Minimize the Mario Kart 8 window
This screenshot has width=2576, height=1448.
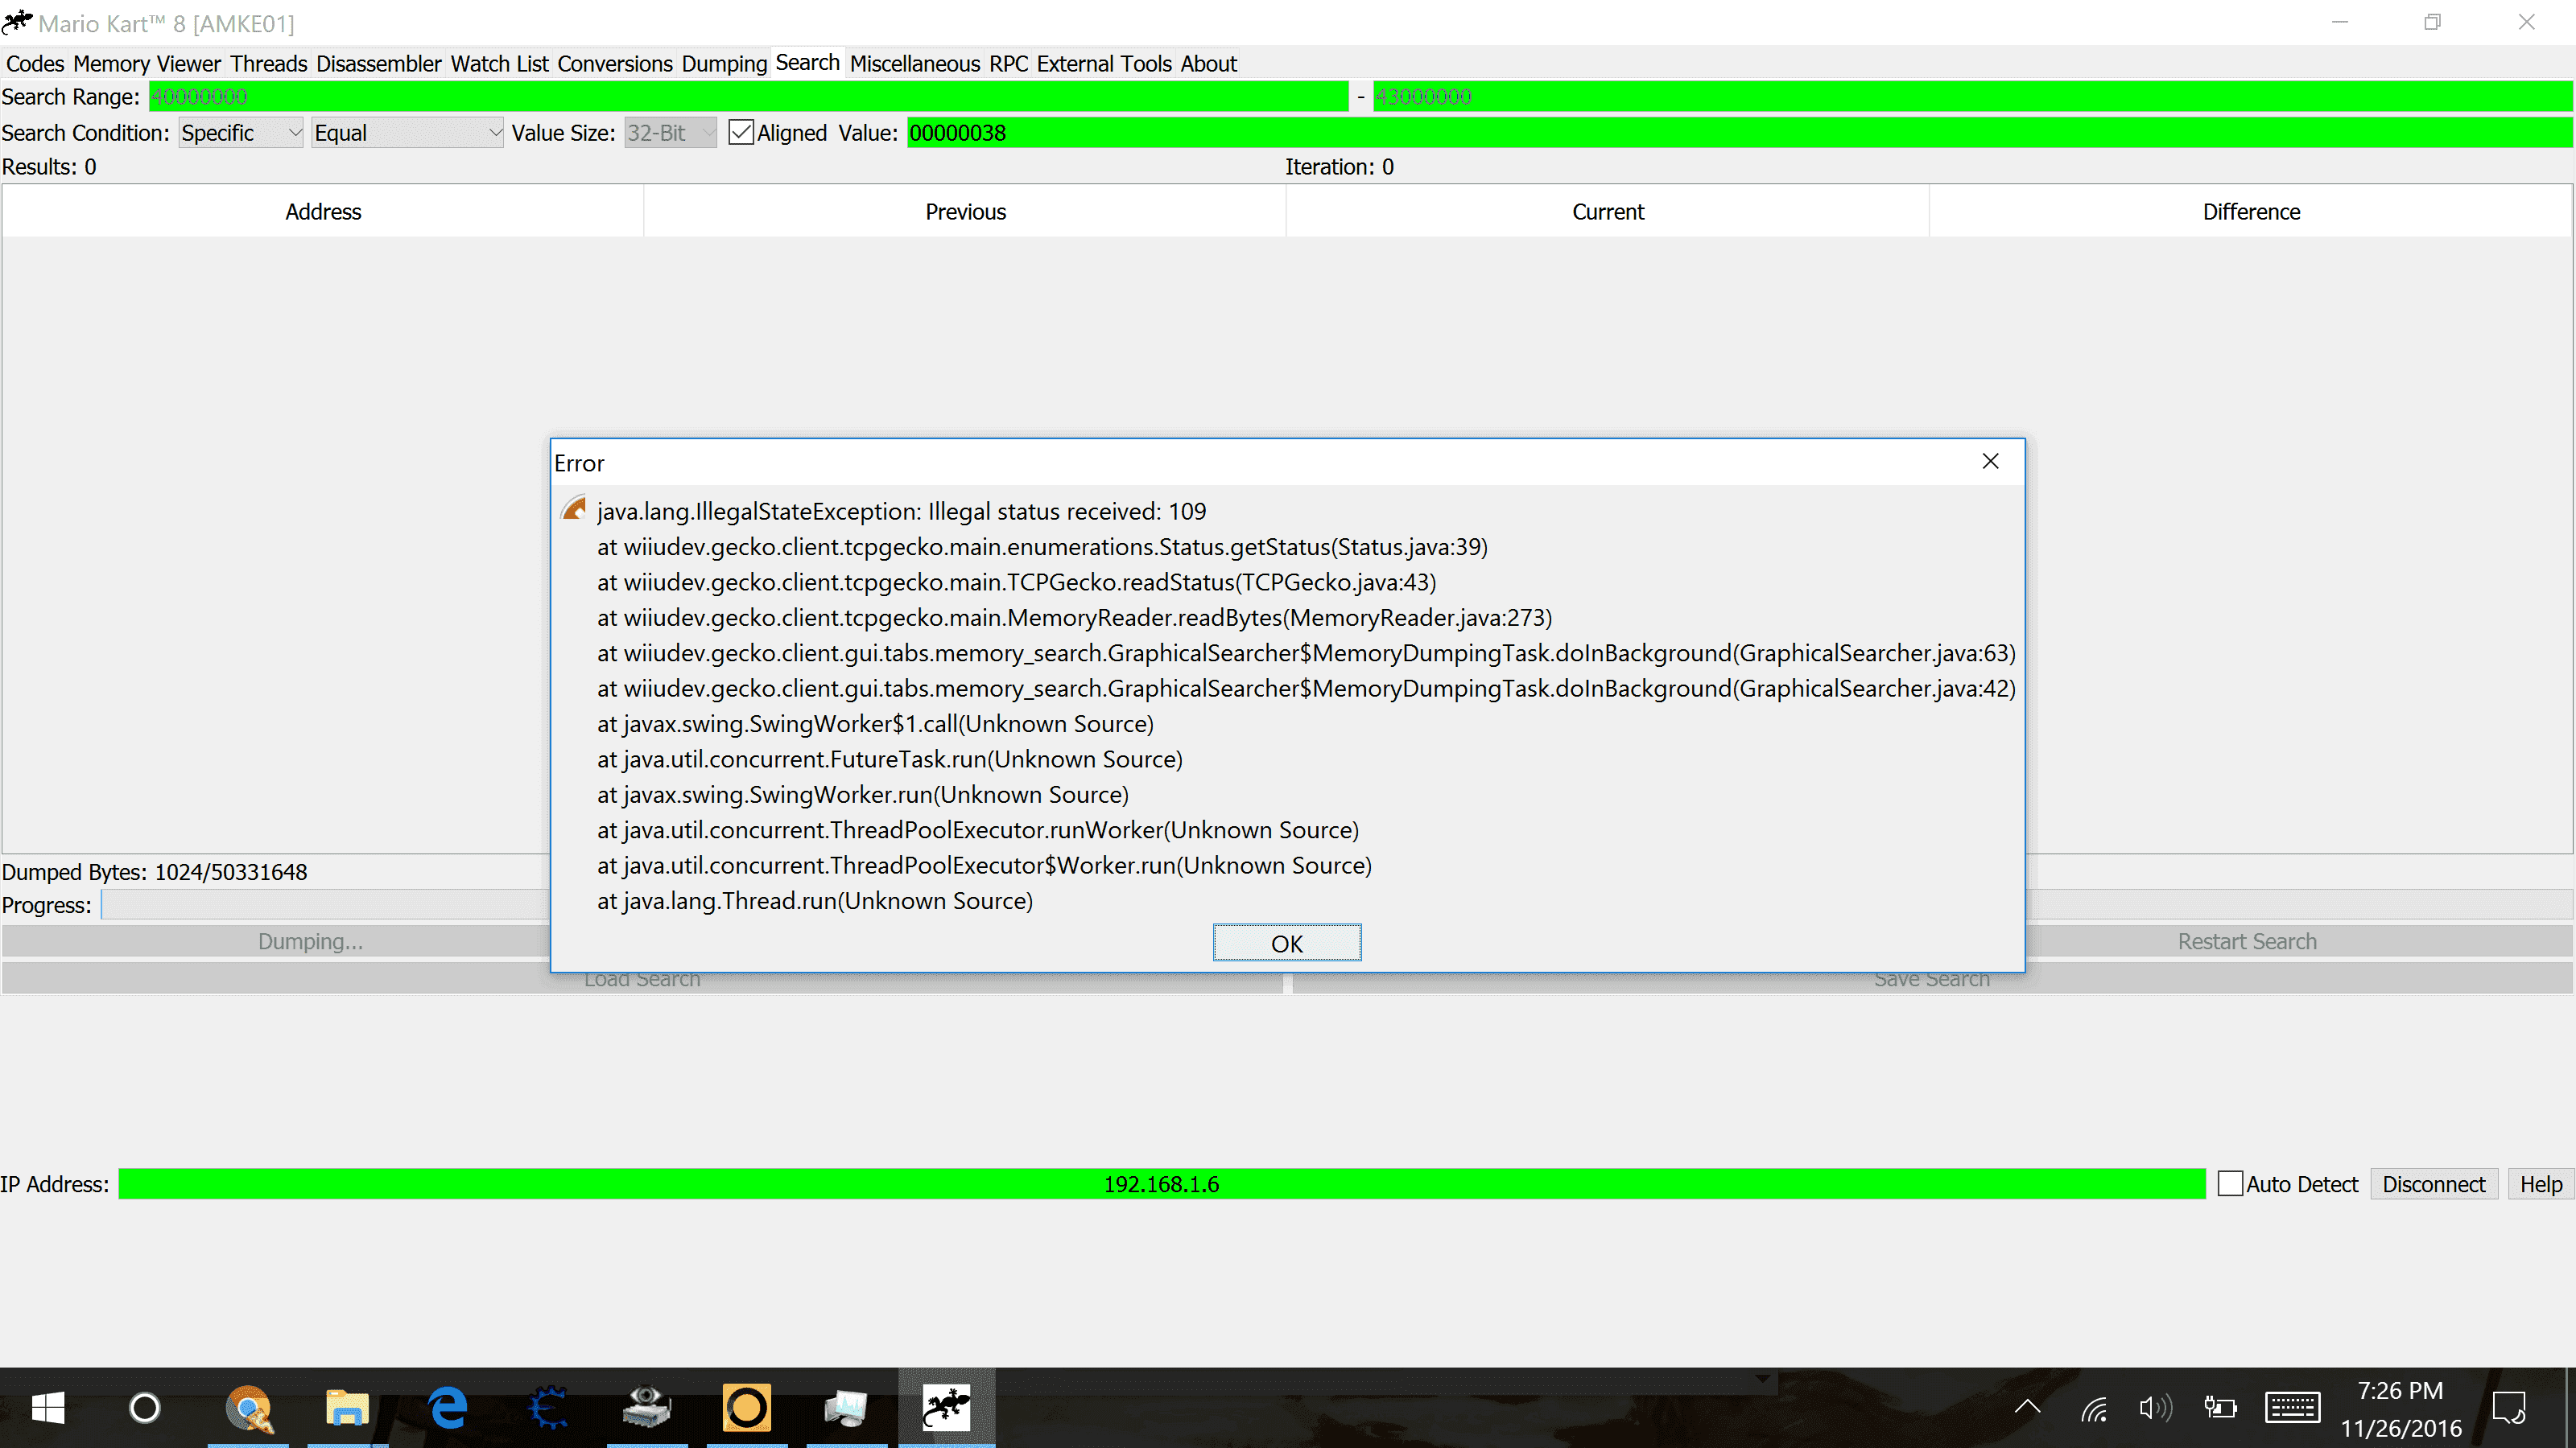[2340, 22]
